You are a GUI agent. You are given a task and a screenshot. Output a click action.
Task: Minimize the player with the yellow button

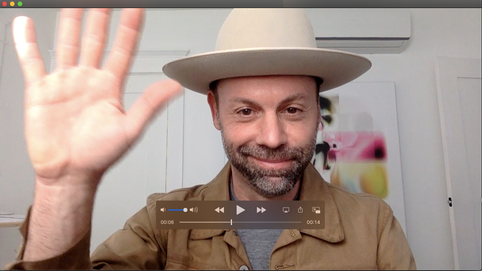12,4
